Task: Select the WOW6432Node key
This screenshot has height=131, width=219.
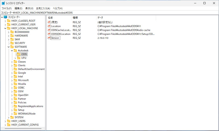Action: point(27,114)
